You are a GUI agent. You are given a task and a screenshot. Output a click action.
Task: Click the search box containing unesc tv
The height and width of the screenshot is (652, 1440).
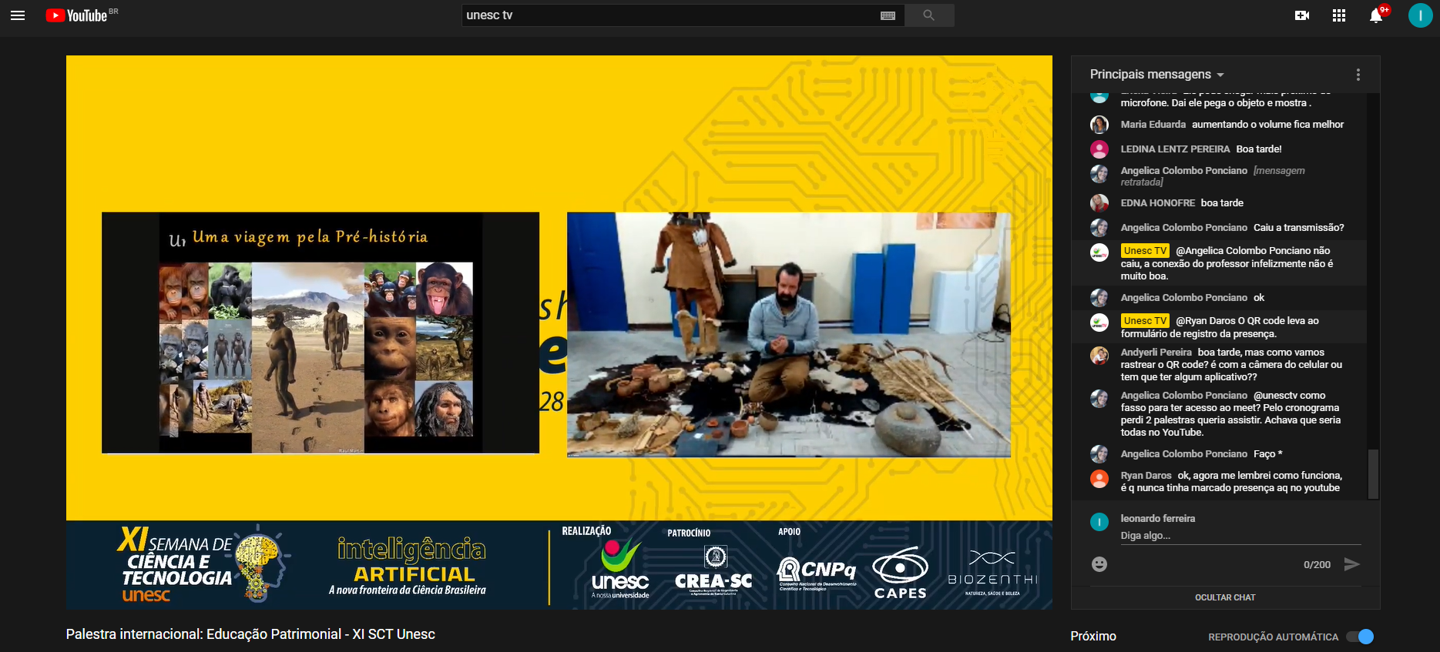click(670, 15)
